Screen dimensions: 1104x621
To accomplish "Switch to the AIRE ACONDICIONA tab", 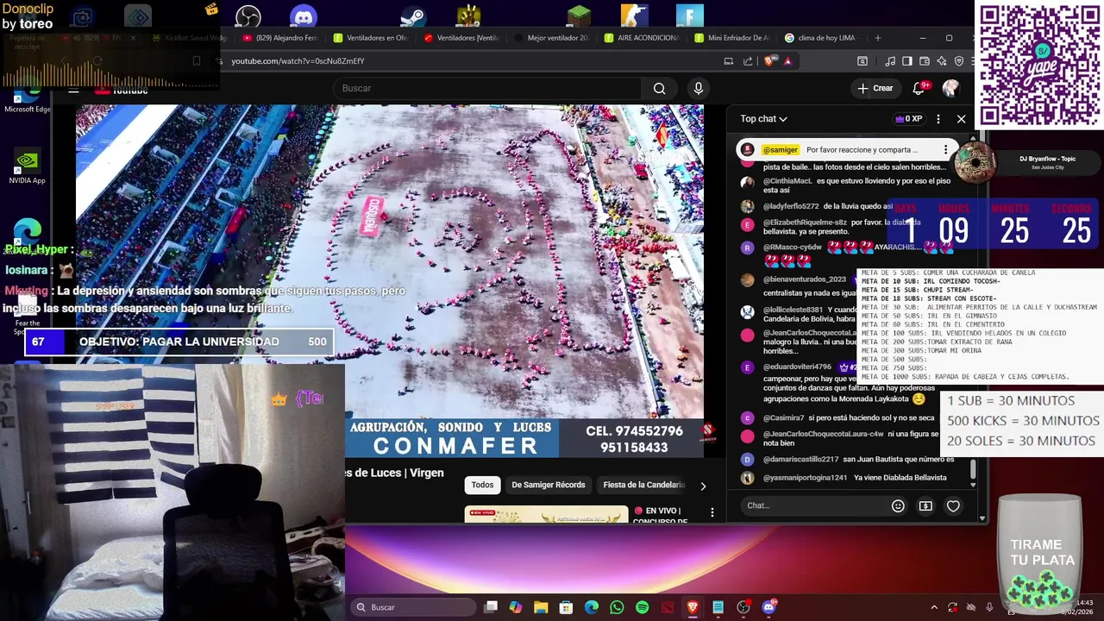I will tap(641, 38).
